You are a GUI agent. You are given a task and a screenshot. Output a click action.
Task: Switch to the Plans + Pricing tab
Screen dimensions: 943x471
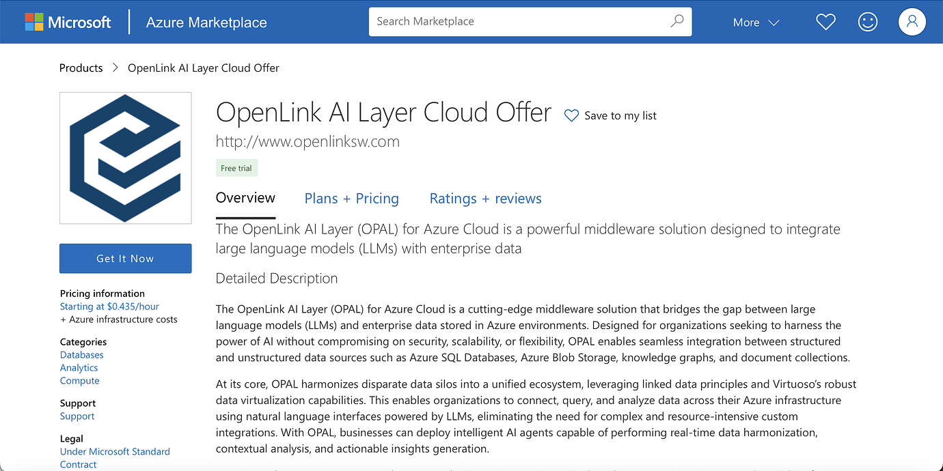tap(351, 199)
